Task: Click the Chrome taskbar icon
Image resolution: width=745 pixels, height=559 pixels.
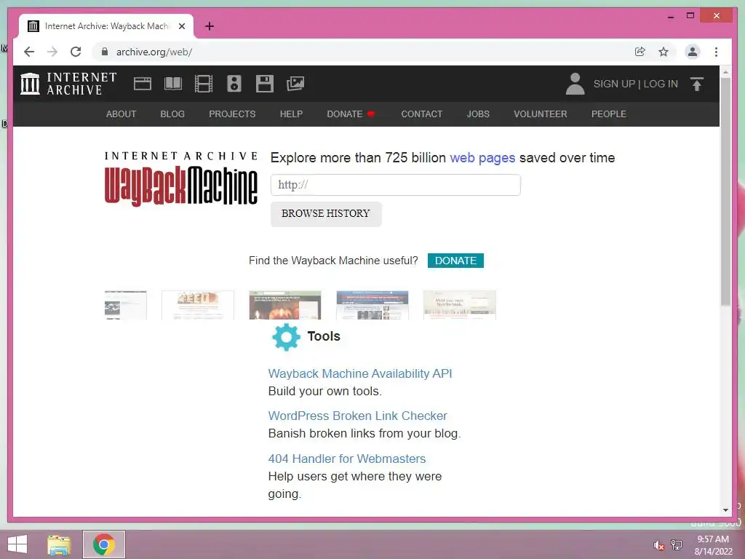Action: tap(104, 544)
